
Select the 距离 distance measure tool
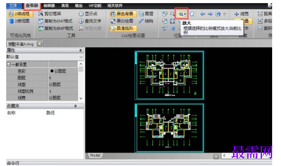265,14
